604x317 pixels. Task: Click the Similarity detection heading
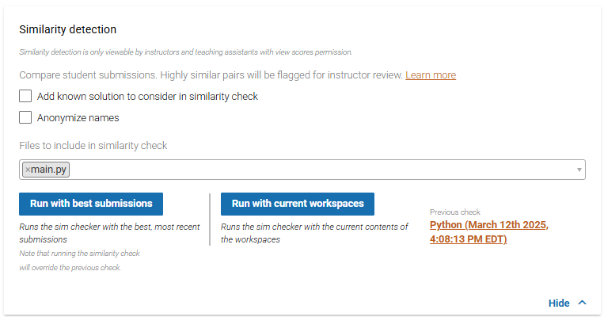(x=68, y=29)
